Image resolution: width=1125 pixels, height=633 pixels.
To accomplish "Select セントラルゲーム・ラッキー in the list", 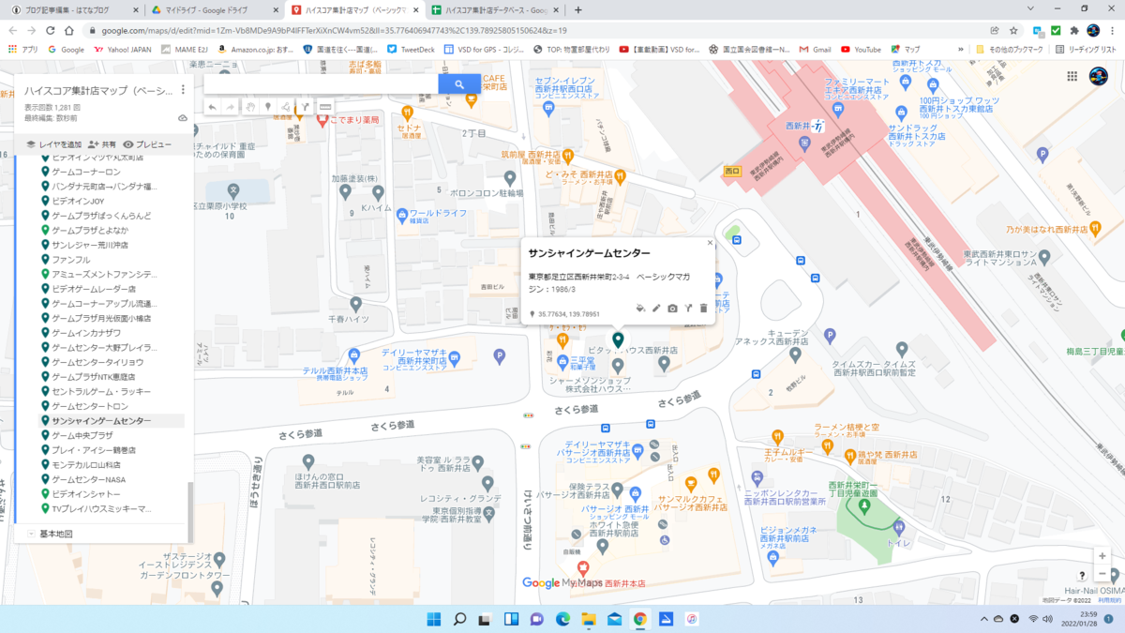I will [101, 391].
